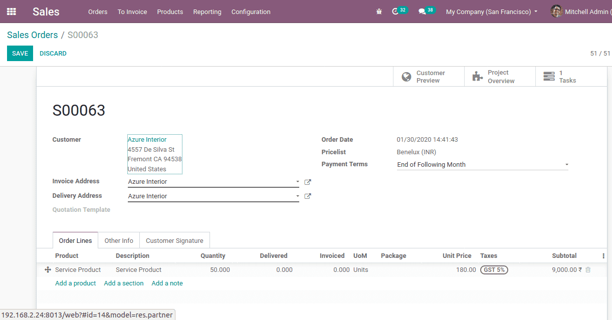Open the To Invoice menu
The width and height of the screenshot is (612, 320).
pos(132,12)
